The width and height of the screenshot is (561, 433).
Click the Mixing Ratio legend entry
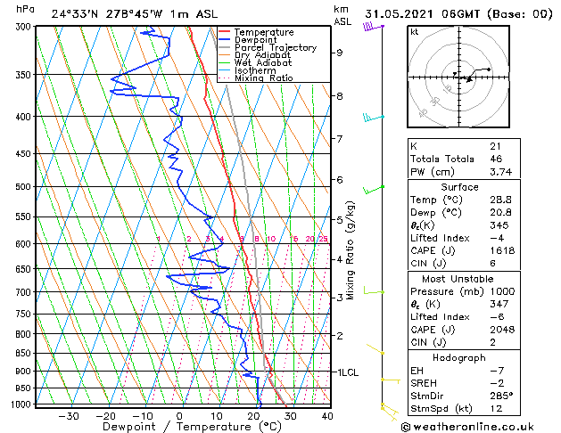pos(264,78)
